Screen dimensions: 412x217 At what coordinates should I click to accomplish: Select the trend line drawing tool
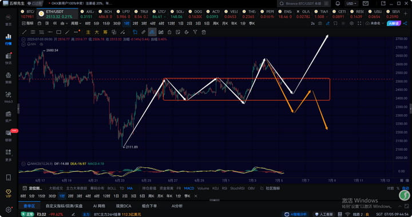click(x=24, y=32)
